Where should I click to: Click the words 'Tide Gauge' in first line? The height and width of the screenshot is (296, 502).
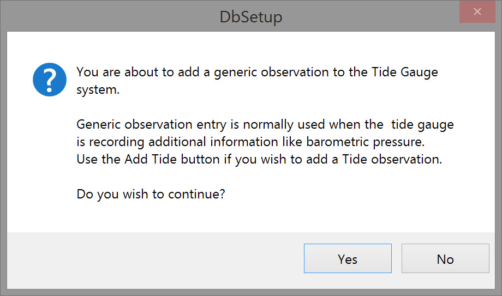(x=405, y=72)
